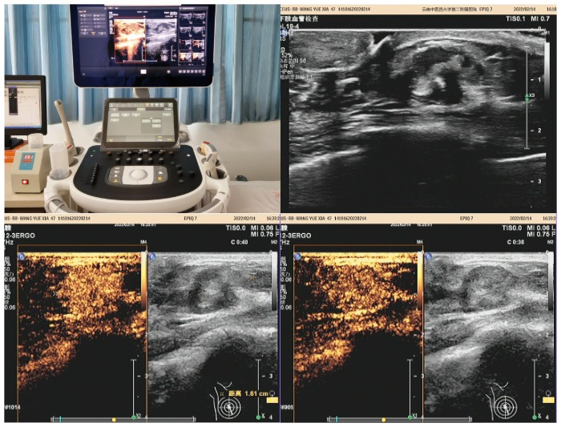Image resolution: width=561 pixels, height=427 pixels.
Task: Click the cyan start marker on the bottom-left cine bar
Action: coord(61,419)
